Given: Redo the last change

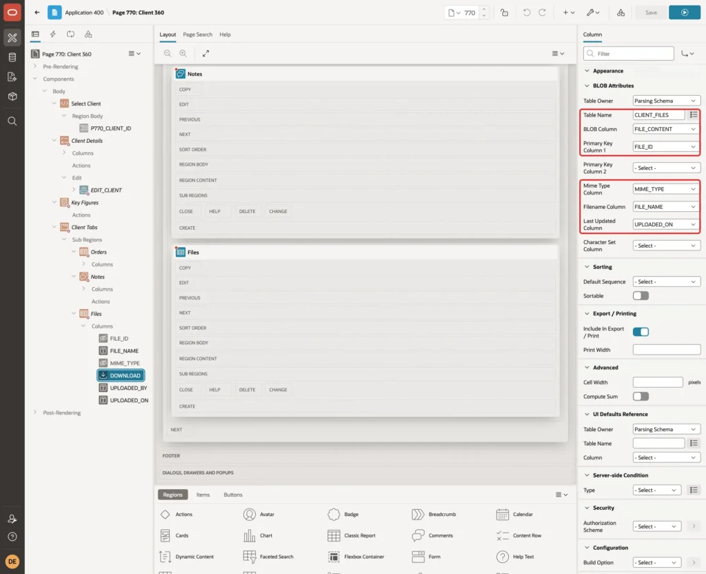Looking at the screenshot, I should pyautogui.click(x=542, y=12).
